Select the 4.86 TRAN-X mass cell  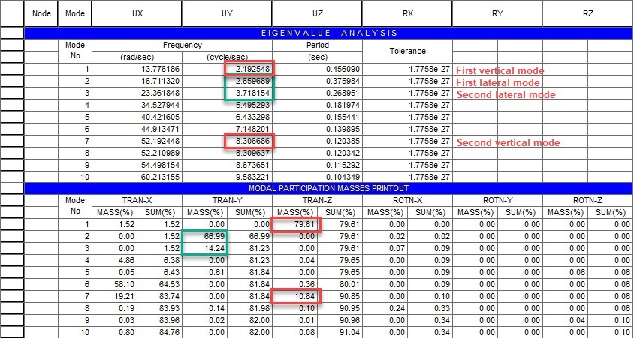(115, 260)
